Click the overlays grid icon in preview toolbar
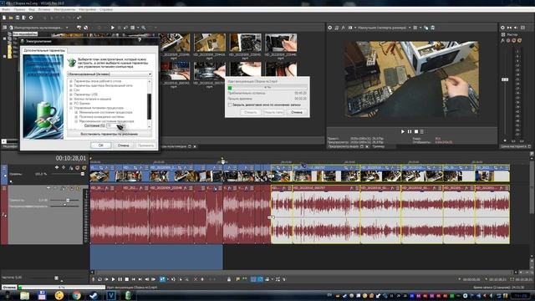Screen dimensions: 535x301 point(415,28)
